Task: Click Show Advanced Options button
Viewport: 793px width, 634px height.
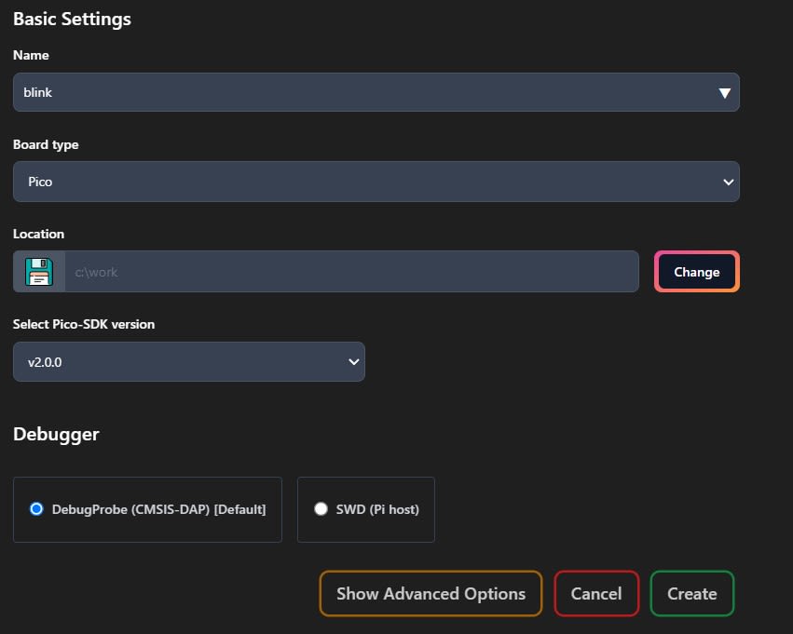Action: (x=431, y=594)
